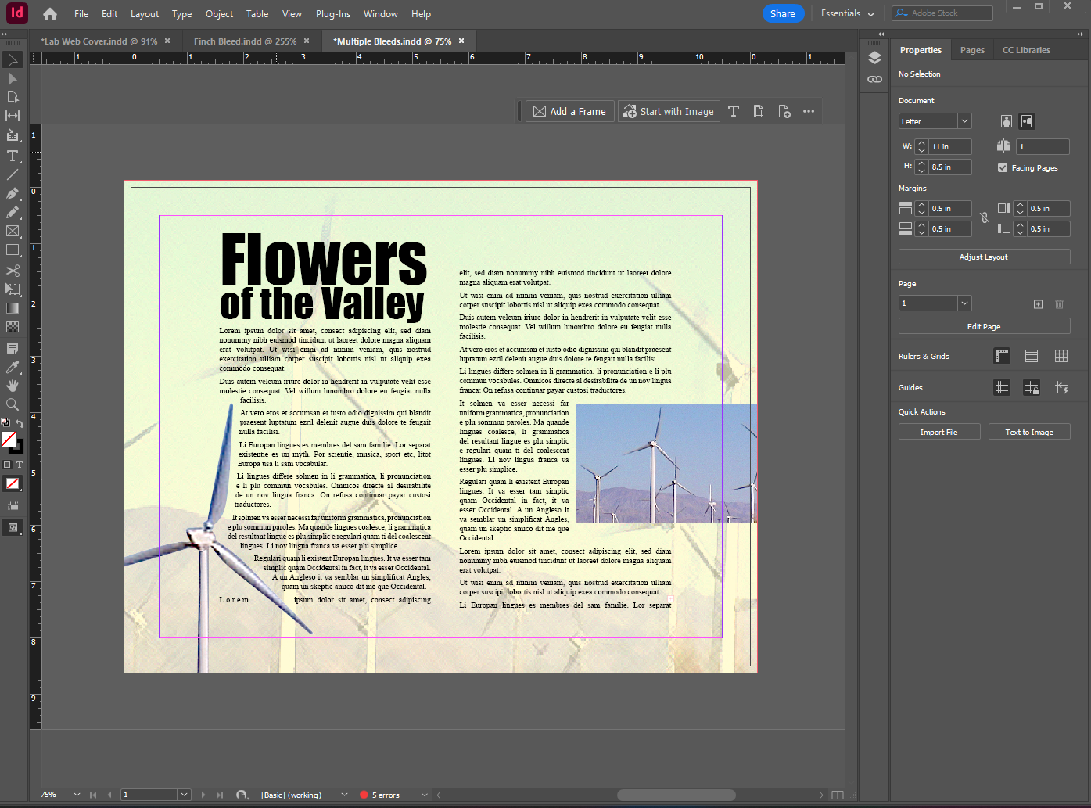
Task: Enable Smart Guides in the Guides row
Action: point(1061,387)
